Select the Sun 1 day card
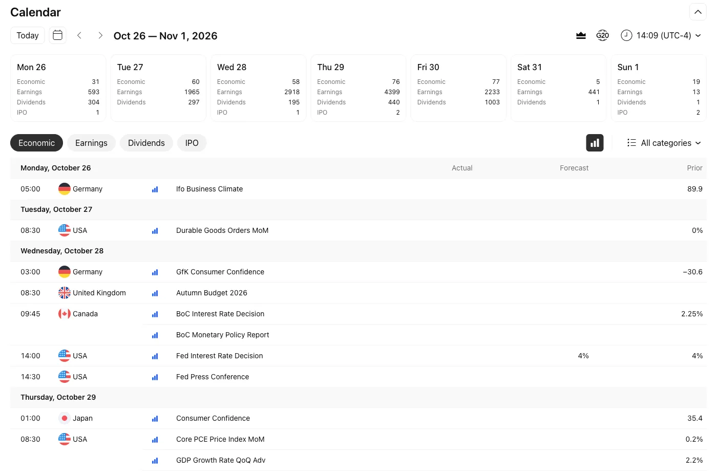717x476 pixels. pyautogui.click(x=659, y=88)
